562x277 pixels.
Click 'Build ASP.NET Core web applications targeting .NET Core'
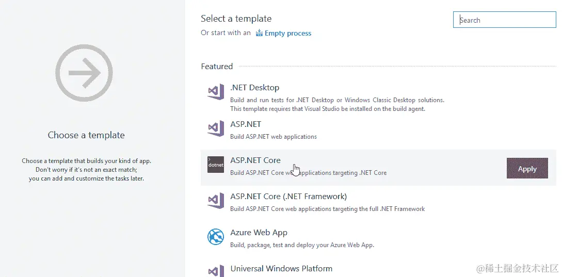[308, 173]
